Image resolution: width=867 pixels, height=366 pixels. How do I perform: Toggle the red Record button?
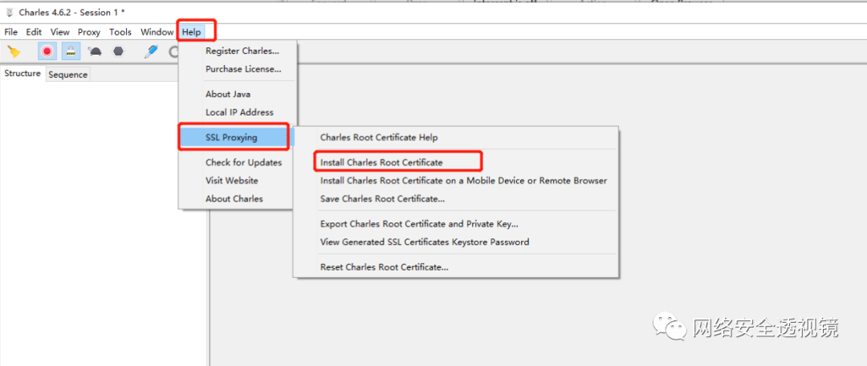pos(47,51)
